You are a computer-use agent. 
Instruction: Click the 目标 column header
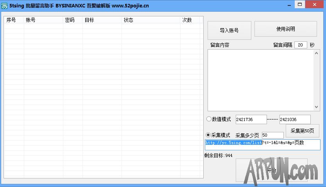coord(102,20)
